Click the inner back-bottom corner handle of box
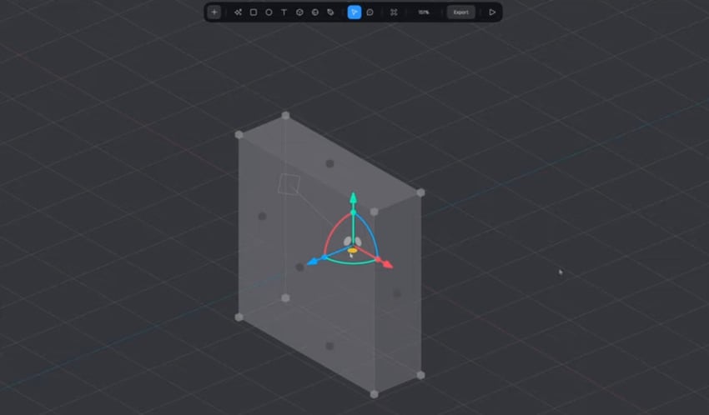The image size is (709, 415). (x=285, y=298)
